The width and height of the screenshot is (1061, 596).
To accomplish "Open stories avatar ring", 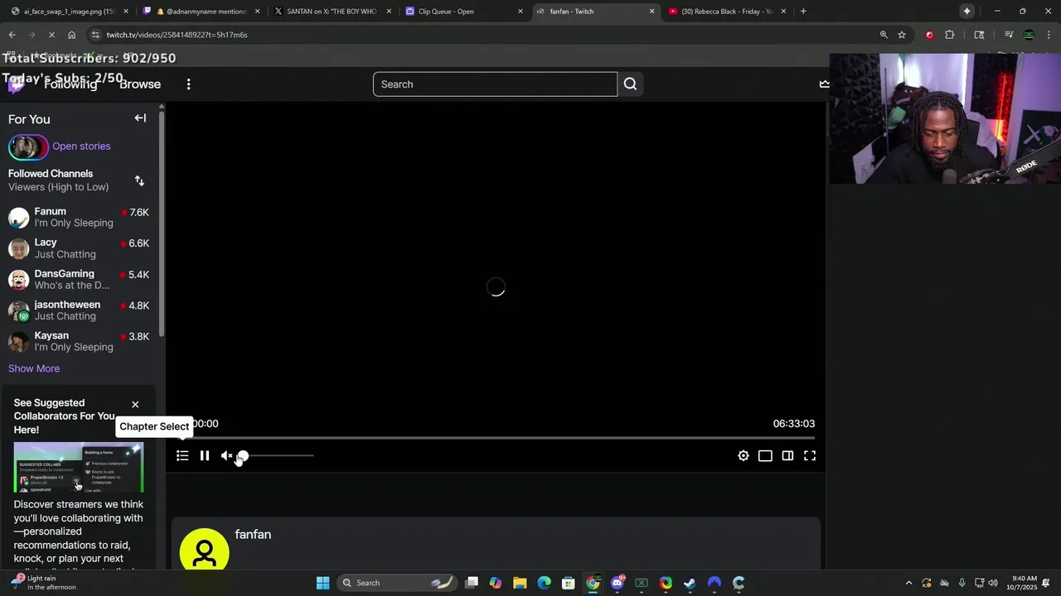I will [27, 147].
